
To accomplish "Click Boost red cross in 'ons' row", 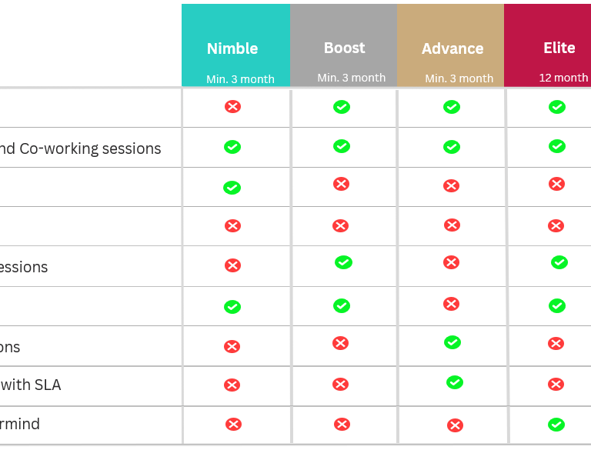I will (x=341, y=343).
